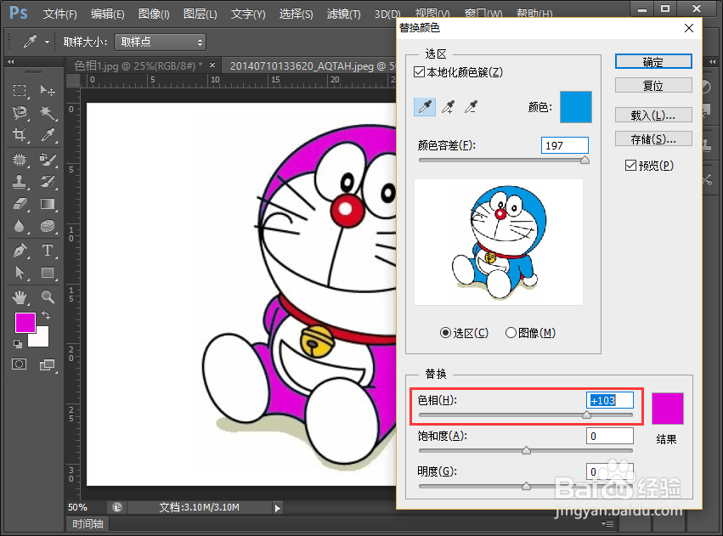Reset default foreground and background colors
723x536 pixels.
point(18,344)
